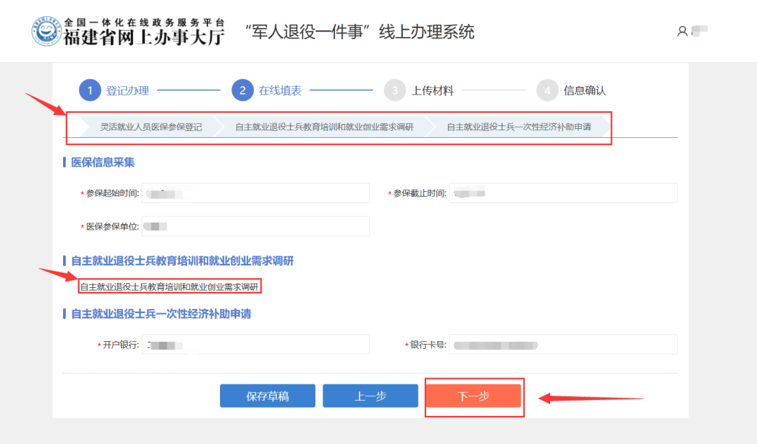This screenshot has height=444, width=757.
Task: Click the 开户银行 input field
Action: (x=255, y=345)
